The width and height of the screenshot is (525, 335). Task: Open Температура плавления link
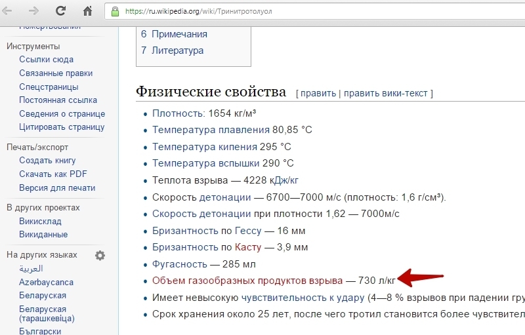pos(211,130)
